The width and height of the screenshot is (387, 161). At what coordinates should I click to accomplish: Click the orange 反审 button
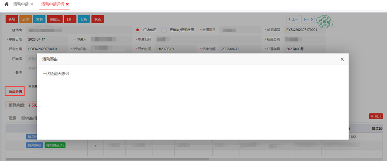click(x=25, y=19)
